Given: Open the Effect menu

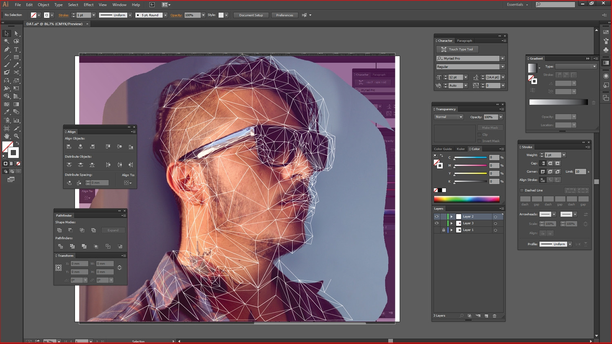Looking at the screenshot, I should click(x=89, y=4).
